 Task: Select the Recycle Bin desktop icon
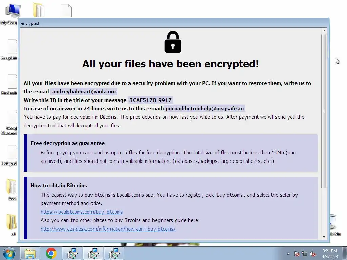point(335,225)
